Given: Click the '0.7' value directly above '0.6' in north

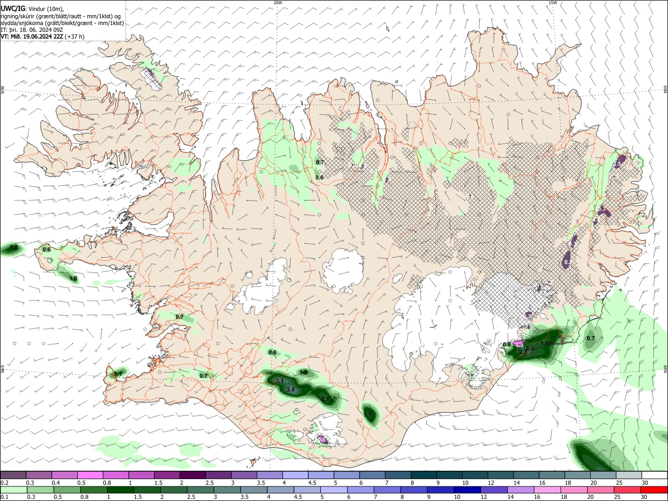Looking at the screenshot, I should pos(320,162).
